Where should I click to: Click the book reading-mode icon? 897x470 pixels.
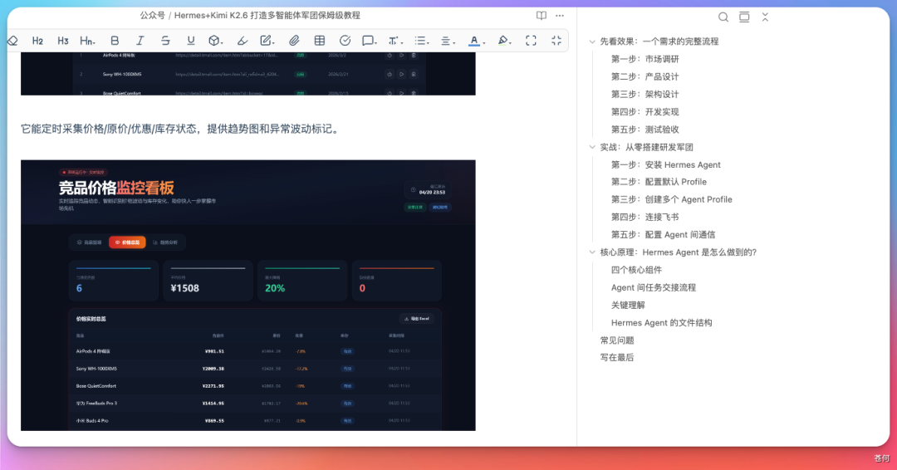click(x=542, y=16)
